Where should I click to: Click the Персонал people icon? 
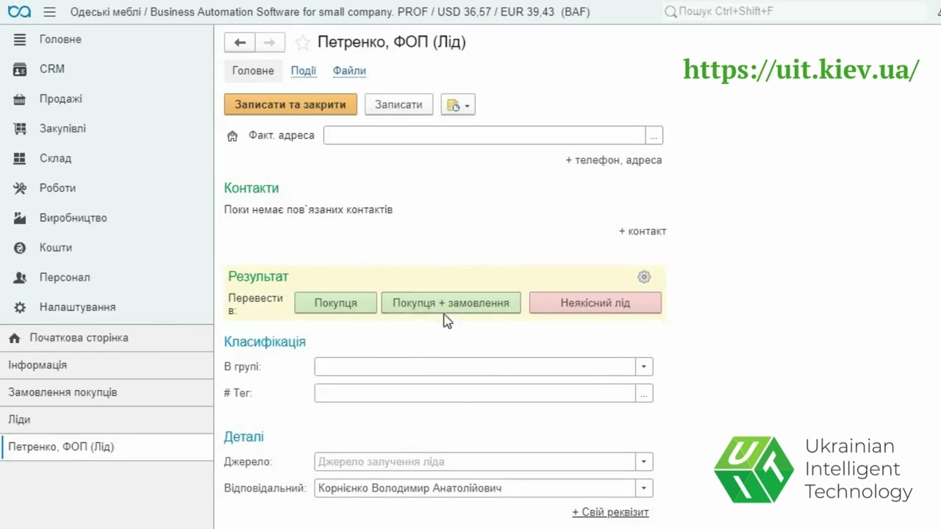pos(20,278)
